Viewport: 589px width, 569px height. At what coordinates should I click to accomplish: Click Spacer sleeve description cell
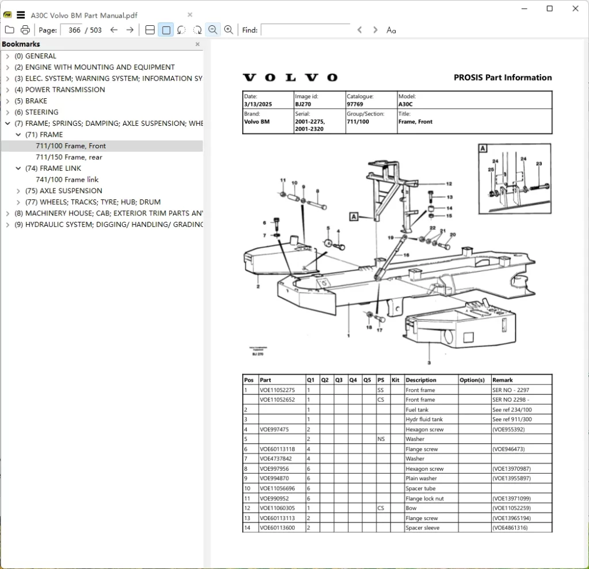point(431,528)
